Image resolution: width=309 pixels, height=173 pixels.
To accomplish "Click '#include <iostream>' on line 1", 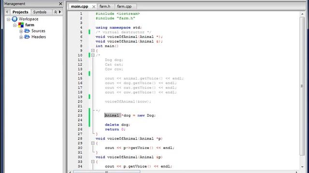I will tap(118, 14).
